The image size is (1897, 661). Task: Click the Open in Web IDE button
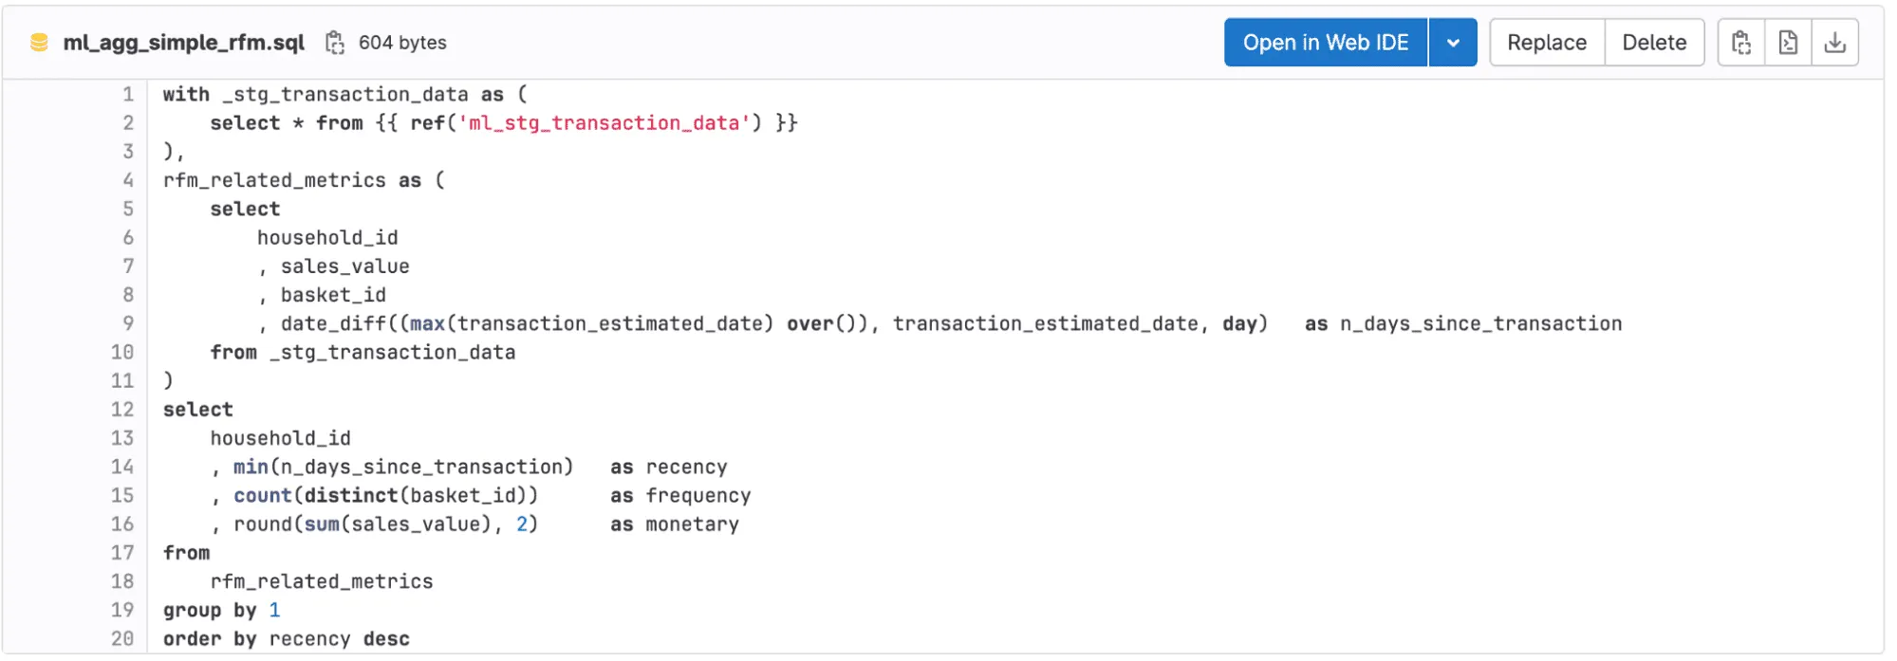pyautogui.click(x=1325, y=43)
